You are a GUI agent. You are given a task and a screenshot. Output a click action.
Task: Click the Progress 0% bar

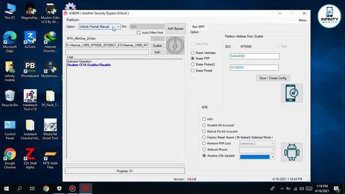tap(125, 171)
